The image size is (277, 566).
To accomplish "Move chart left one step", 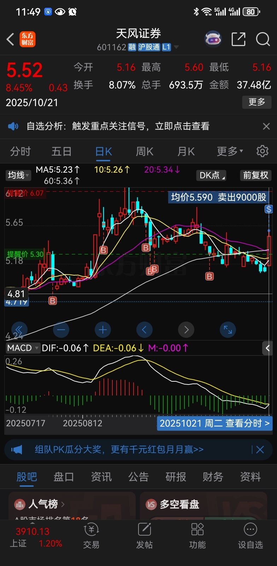I will point(145,330).
